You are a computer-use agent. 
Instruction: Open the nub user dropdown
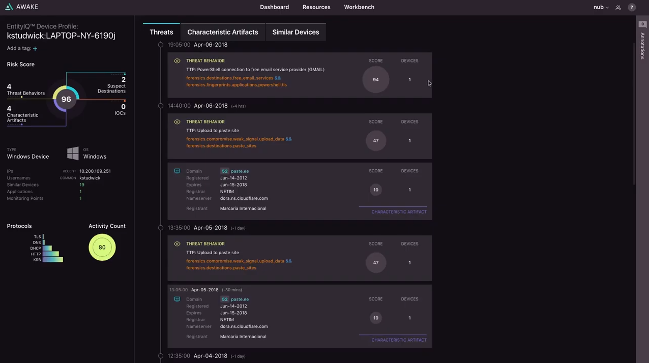pos(601,7)
